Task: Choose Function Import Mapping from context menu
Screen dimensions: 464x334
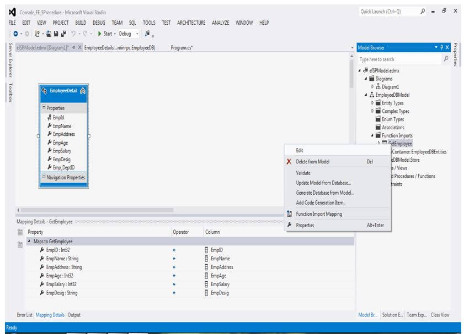Action: pos(319,214)
